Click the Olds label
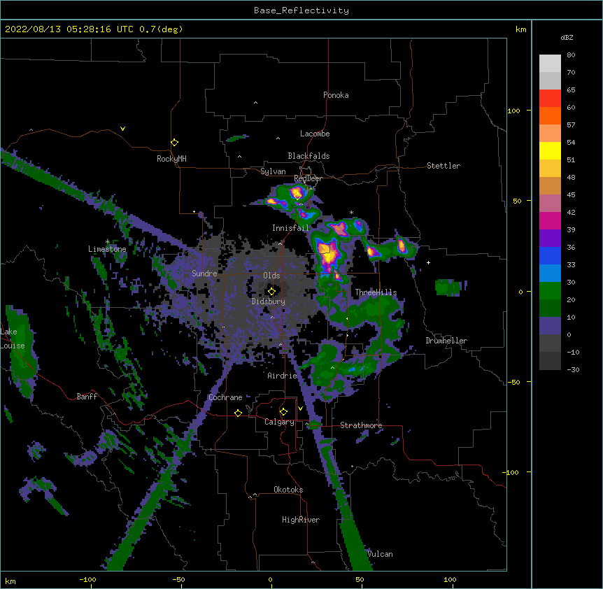The height and width of the screenshot is (589, 603). click(x=271, y=276)
